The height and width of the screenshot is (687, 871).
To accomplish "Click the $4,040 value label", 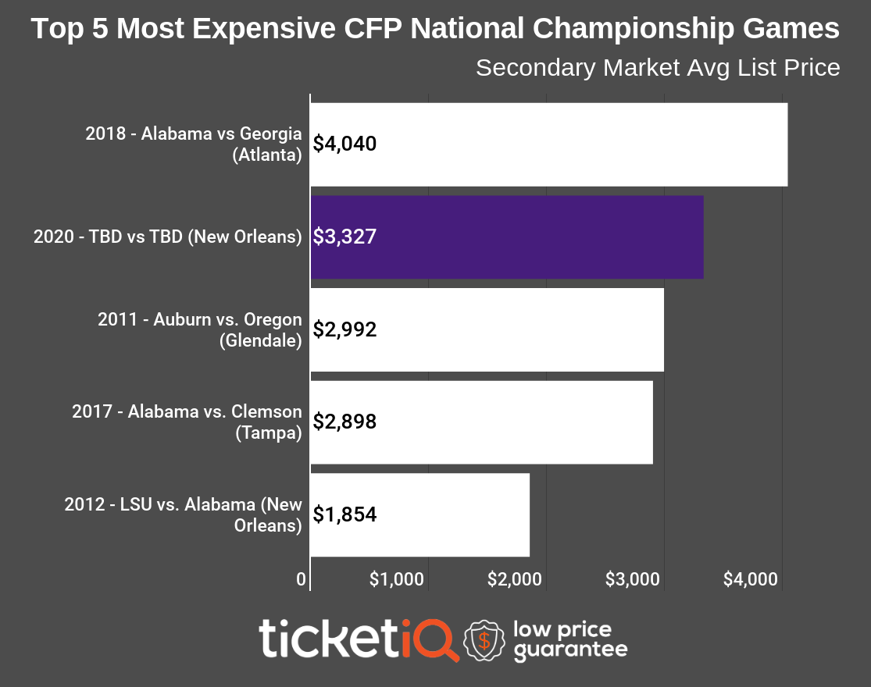I will (x=344, y=144).
